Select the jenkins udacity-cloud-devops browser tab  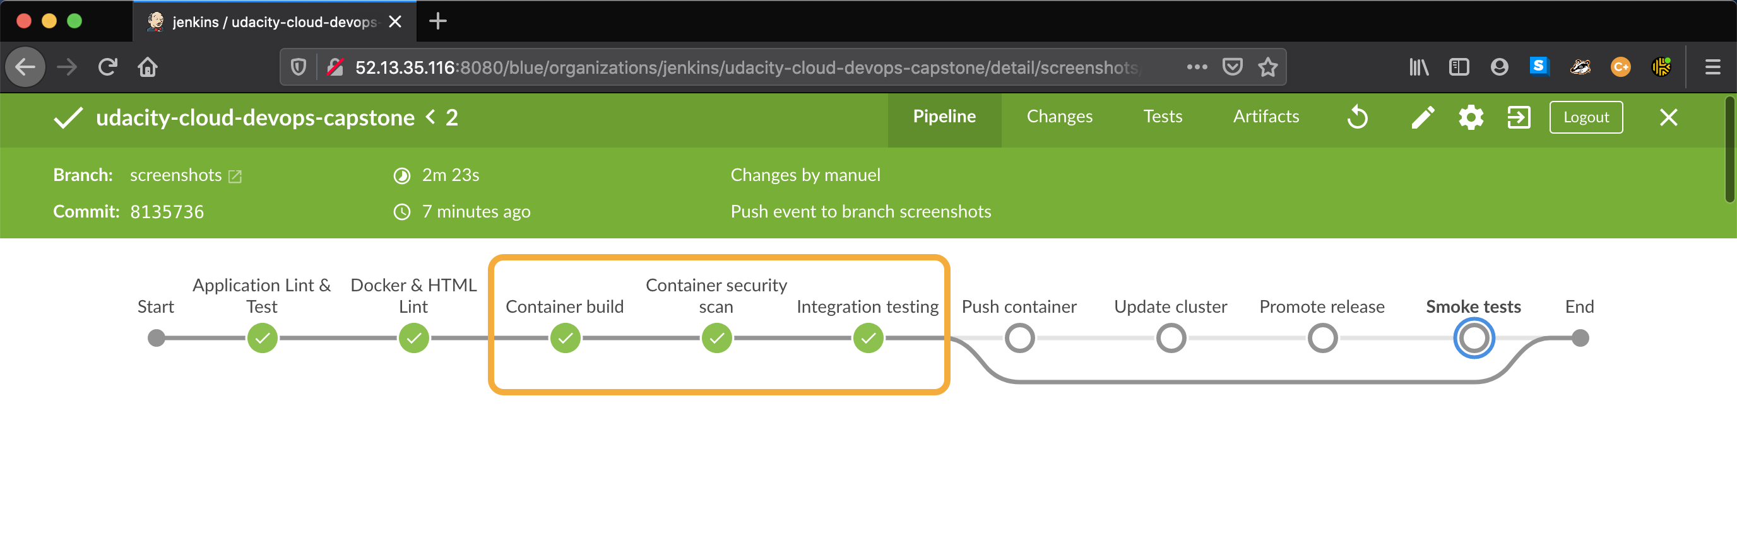pyautogui.click(x=275, y=21)
